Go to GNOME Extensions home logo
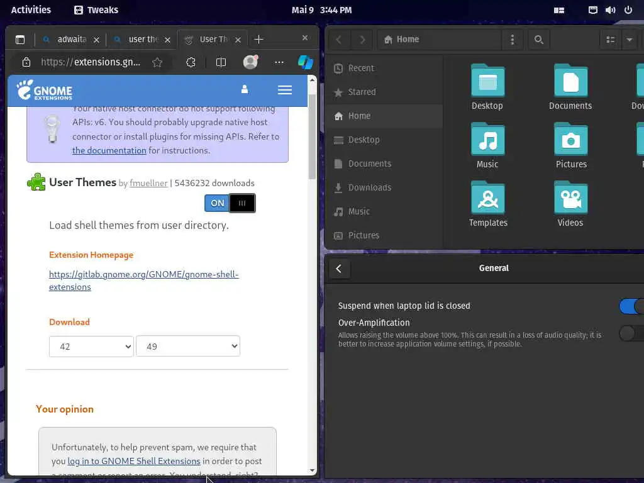The height and width of the screenshot is (483, 644). point(45,90)
